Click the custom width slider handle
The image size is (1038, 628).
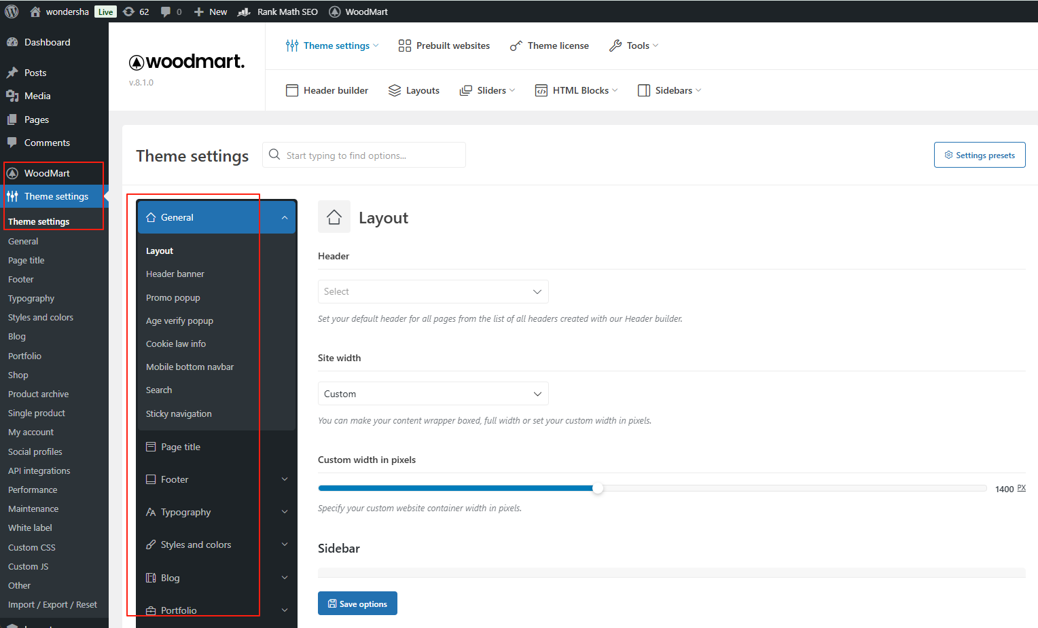click(598, 488)
